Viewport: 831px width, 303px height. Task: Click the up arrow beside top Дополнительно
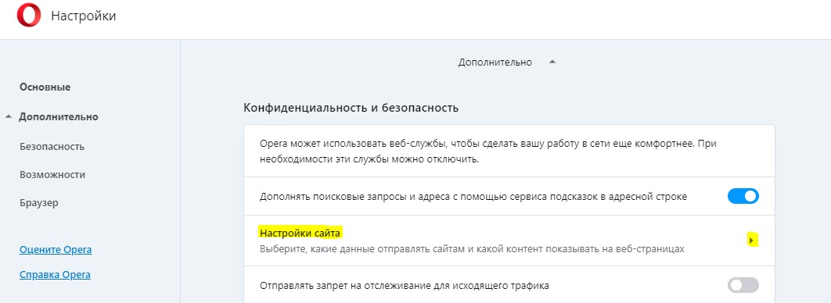(x=552, y=62)
